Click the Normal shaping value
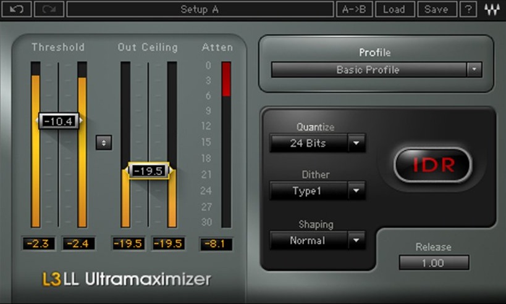The width and height of the screenshot is (506, 304). 308,240
